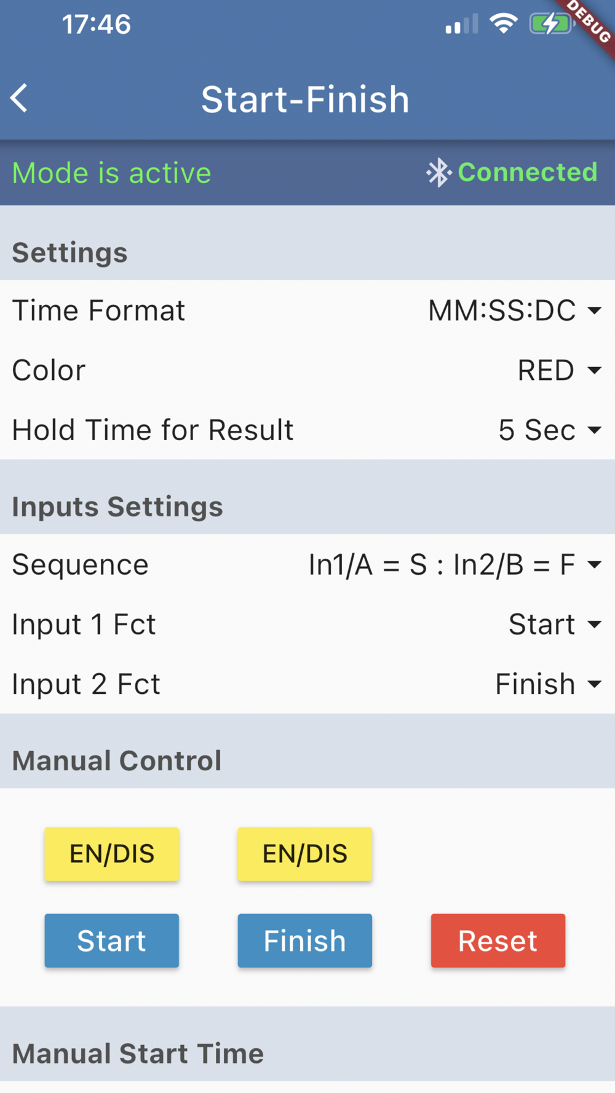Viewport: 615px width, 1093px height.
Task: Expand the Color RED dropdown
Action: [x=559, y=370]
